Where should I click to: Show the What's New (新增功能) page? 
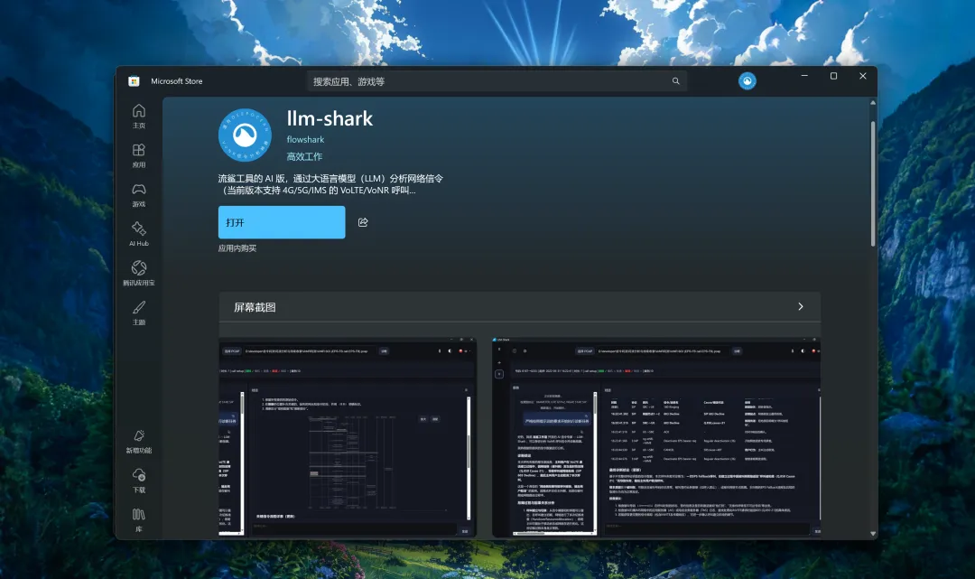point(139,442)
